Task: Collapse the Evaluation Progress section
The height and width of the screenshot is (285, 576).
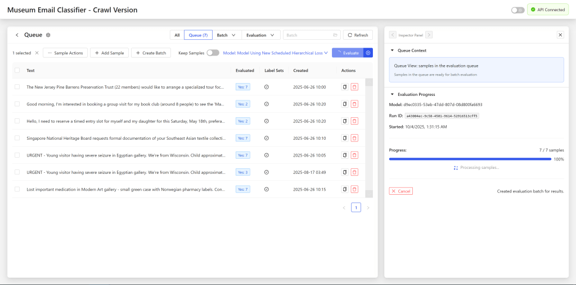Action: [x=392, y=94]
